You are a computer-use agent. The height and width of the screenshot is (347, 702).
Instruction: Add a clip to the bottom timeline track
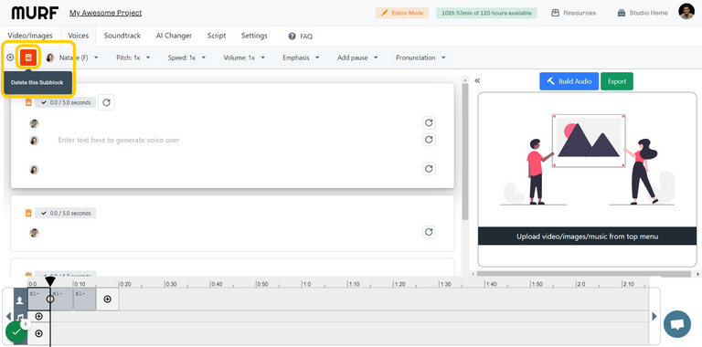(39, 333)
